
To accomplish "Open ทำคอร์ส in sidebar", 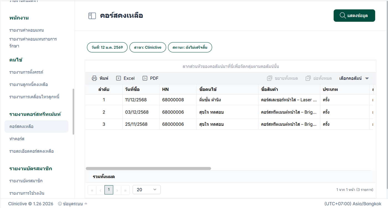I will (17, 139).
